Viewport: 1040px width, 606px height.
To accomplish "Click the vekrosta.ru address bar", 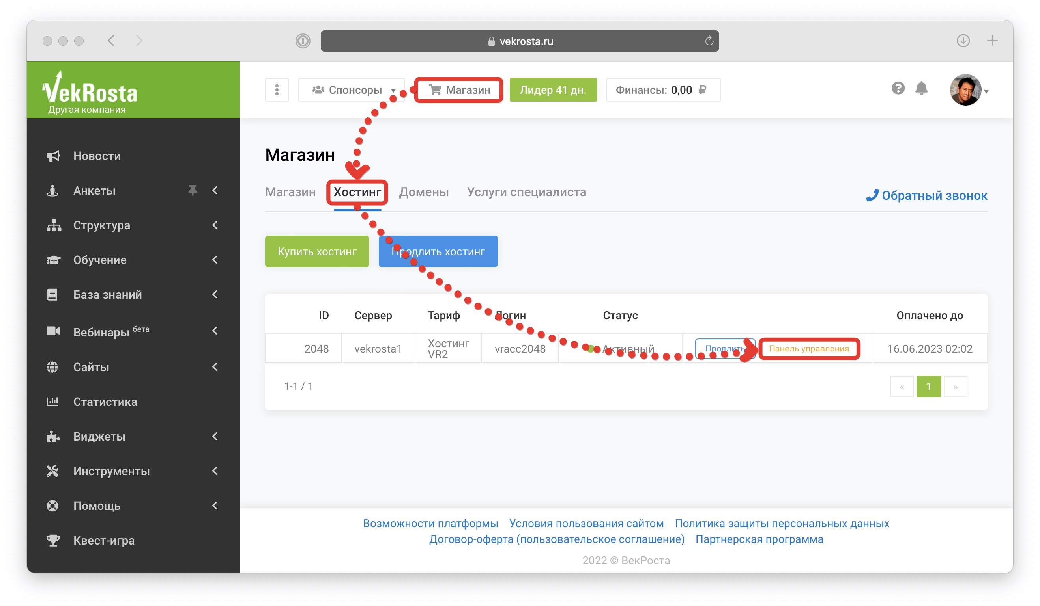I will click(520, 41).
